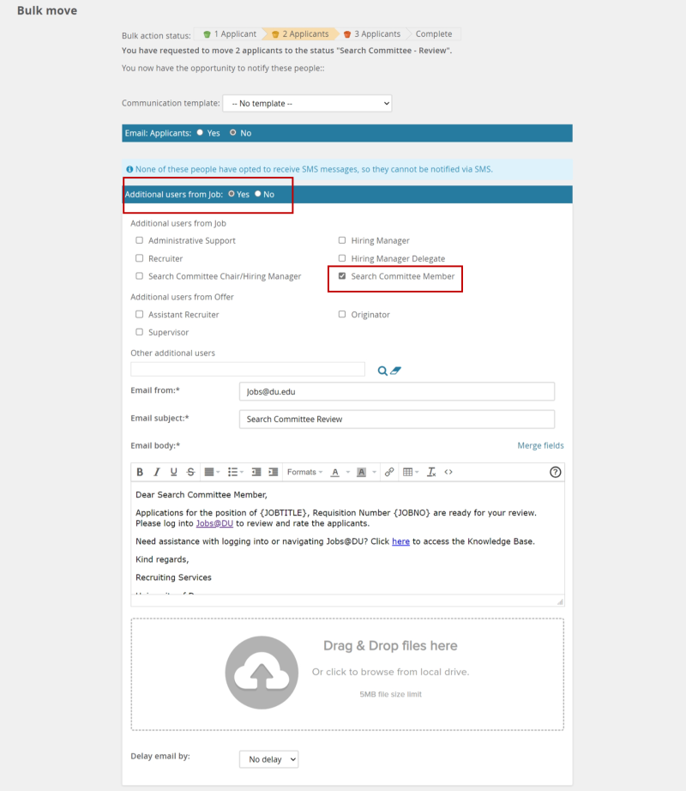Insert a hyperlink using the link icon
The width and height of the screenshot is (686, 791).
click(388, 471)
